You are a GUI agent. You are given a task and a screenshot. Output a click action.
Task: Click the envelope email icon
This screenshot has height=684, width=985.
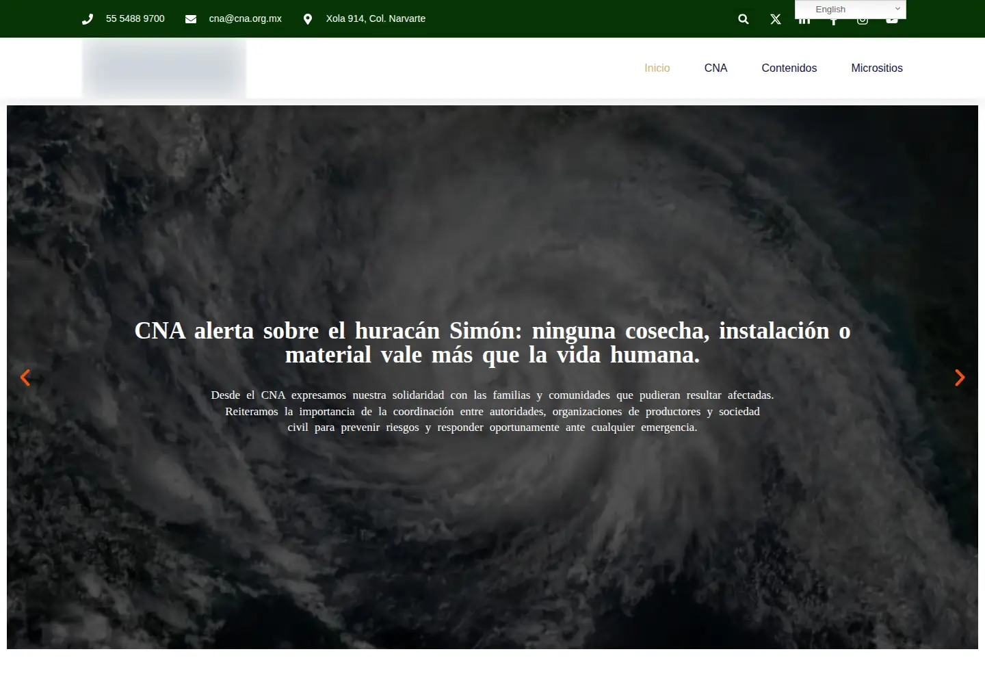point(191,19)
